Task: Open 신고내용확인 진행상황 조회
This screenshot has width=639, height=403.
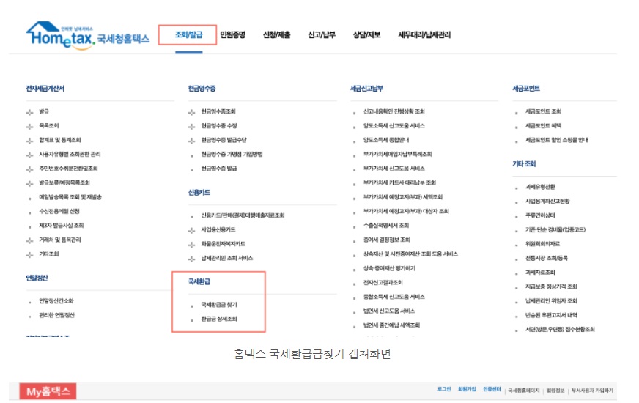Action: click(x=394, y=111)
